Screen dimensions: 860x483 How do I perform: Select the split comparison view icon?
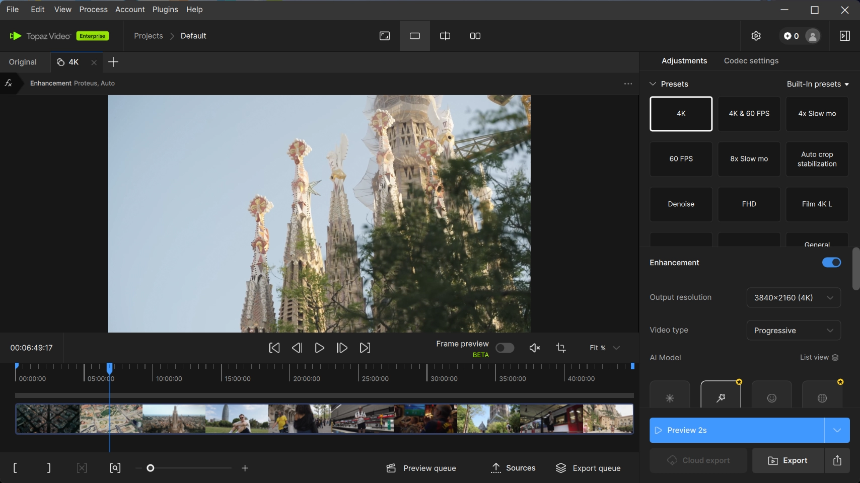445,36
